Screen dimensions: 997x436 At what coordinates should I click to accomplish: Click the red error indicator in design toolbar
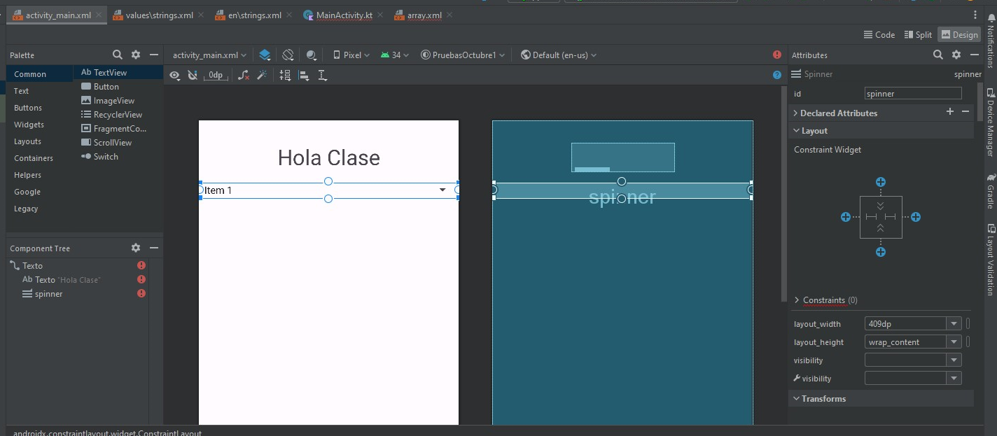(776, 55)
